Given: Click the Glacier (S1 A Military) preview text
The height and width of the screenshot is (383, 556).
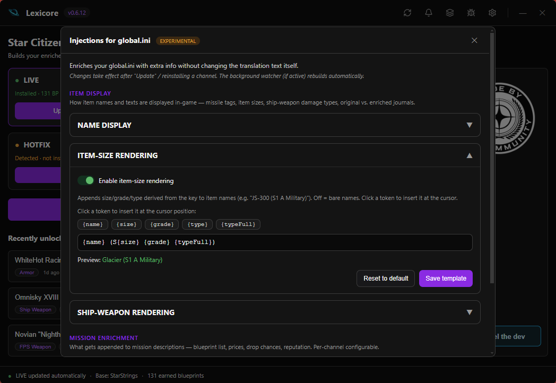Looking at the screenshot, I should click(132, 260).
